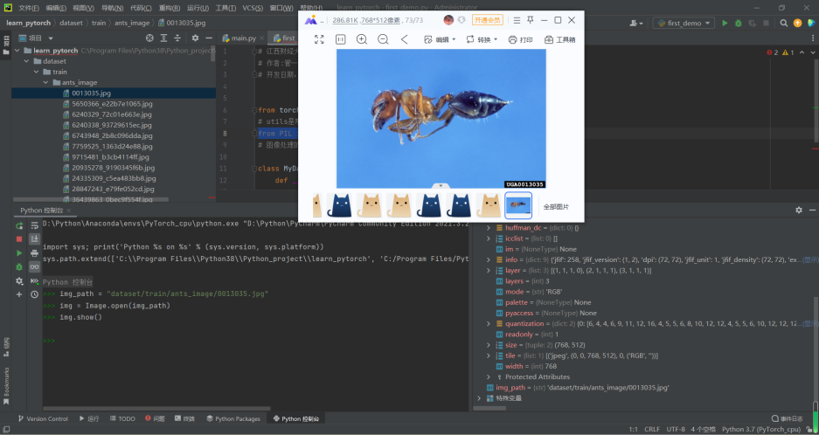
Task: Pin the image viewer window on top
Action: [x=531, y=19]
